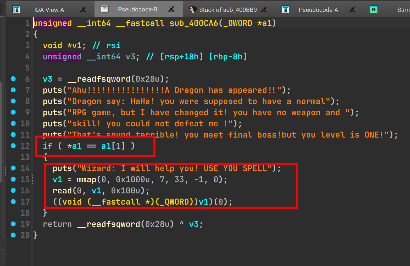The image size is (410, 266).
Task: Click the Pseudocode-A tab icon
Action: click(x=286, y=10)
